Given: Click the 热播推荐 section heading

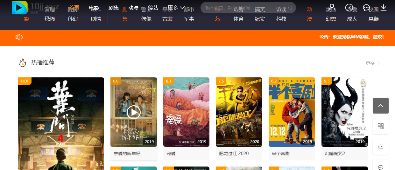Looking at the screenshot, I should point(43,62).
